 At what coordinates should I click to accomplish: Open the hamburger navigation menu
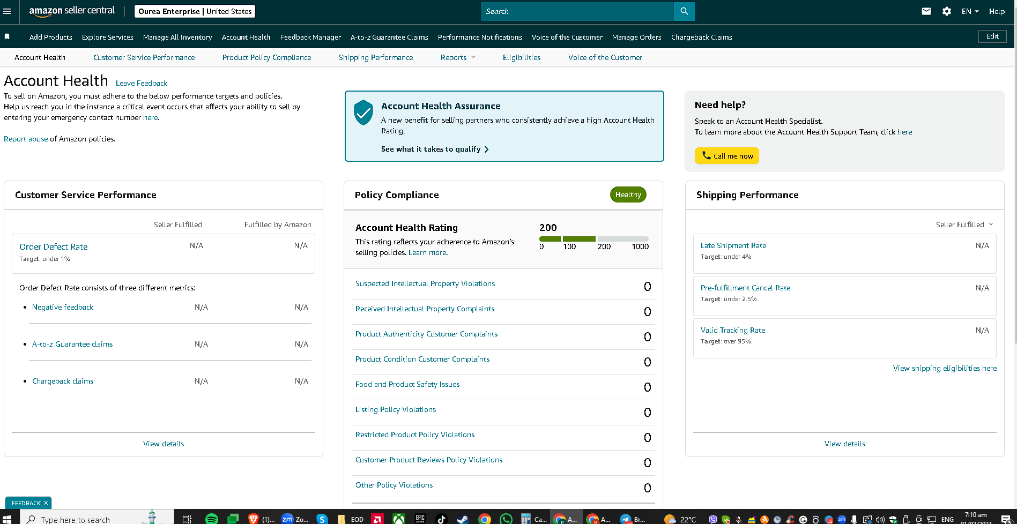click(7, 11)
